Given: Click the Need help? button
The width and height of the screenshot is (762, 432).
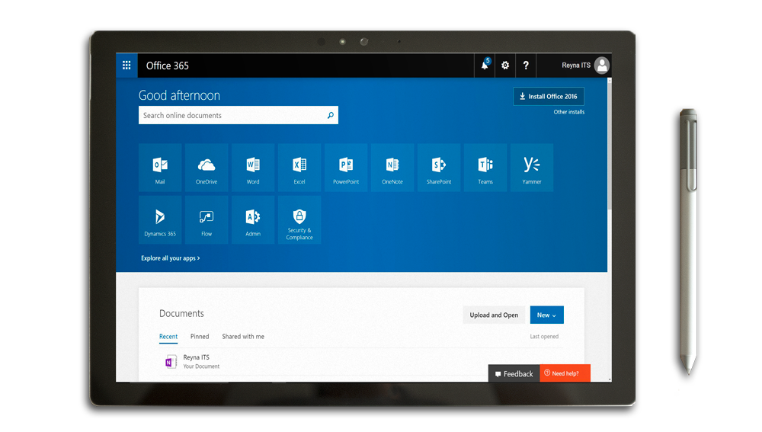Looking at the screenshot, I should point(565,373).
